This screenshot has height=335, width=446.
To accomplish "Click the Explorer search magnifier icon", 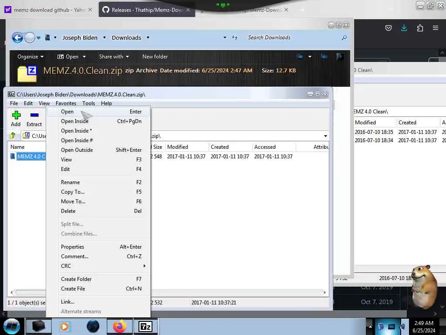I will pos(344,38).
